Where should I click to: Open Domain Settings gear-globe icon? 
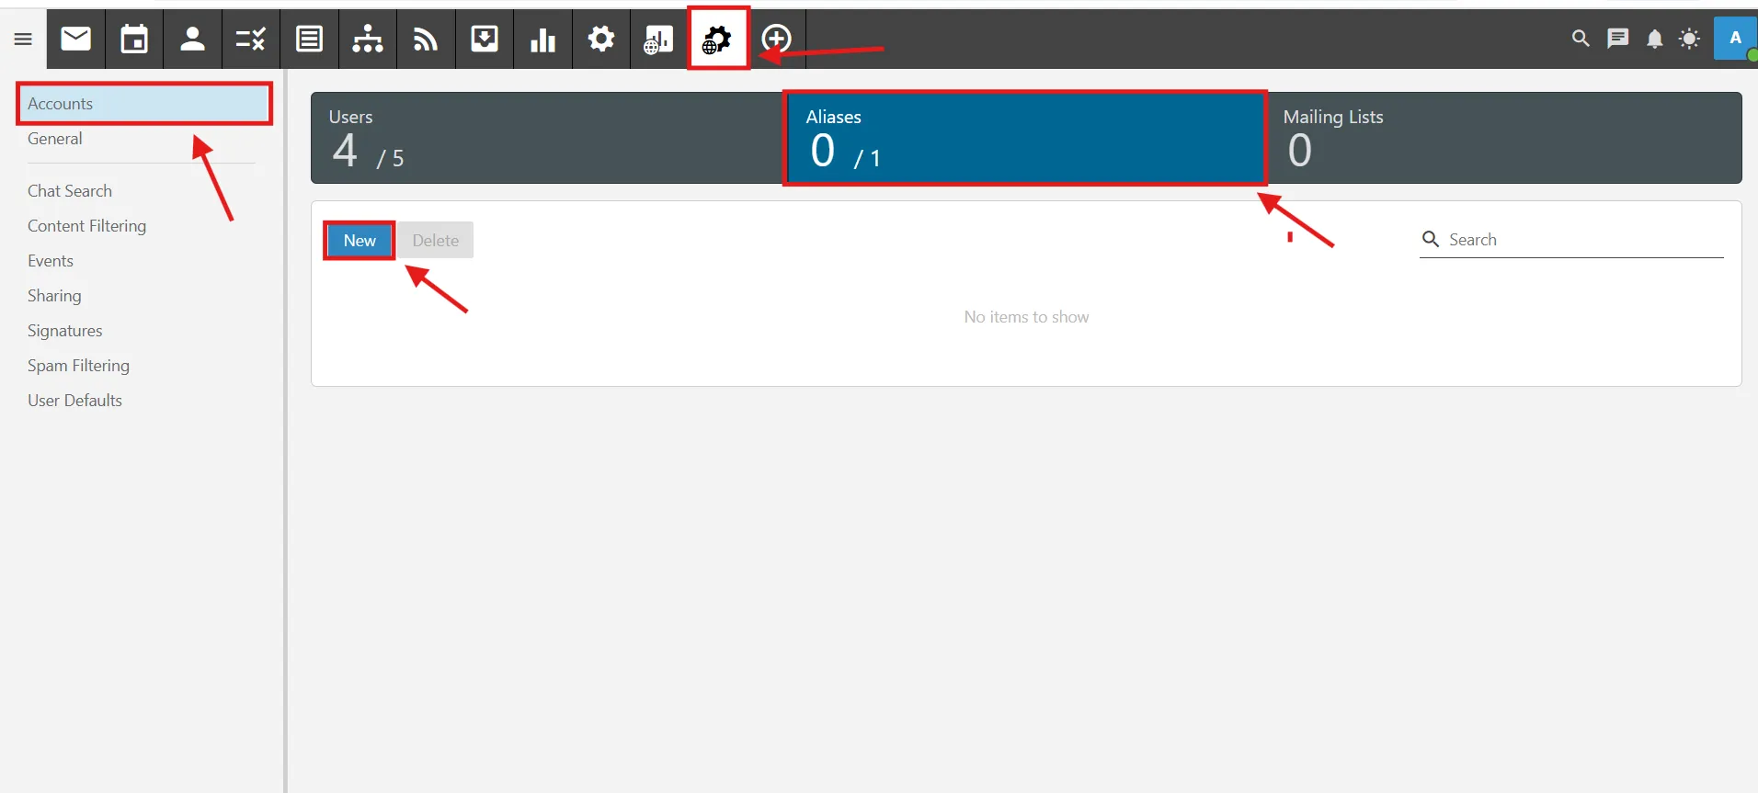[717, 39]
